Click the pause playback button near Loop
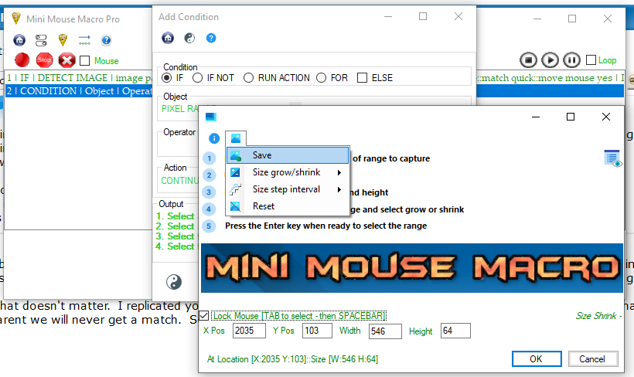Image resolution: width=634 pixels, height=377 pixels. (x=571, y=60)
